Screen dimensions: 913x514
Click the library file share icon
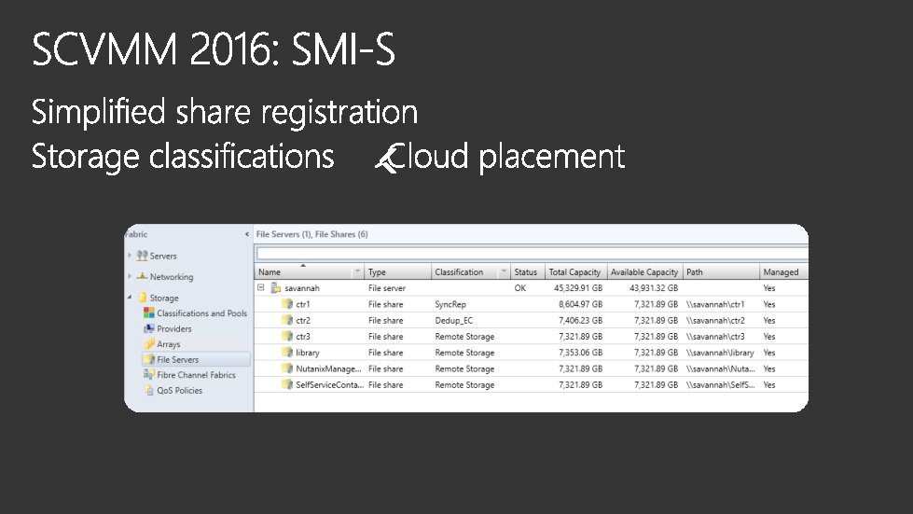pyautogui.click(x=287, y=353)
